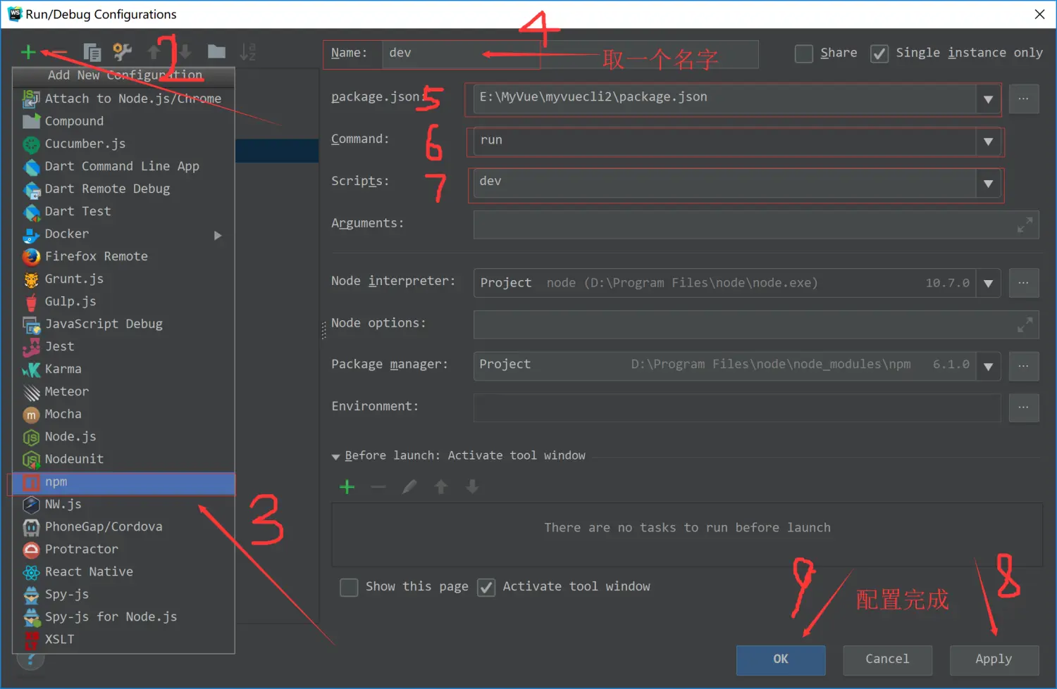
Task: Click the Before launch move down arrow
Action: 472,486
